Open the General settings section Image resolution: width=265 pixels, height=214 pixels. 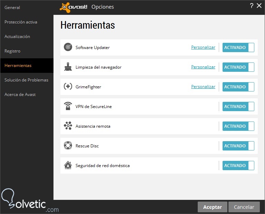click(x=27, y=8)
